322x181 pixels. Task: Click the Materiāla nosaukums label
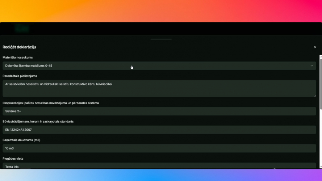[18, 58]
